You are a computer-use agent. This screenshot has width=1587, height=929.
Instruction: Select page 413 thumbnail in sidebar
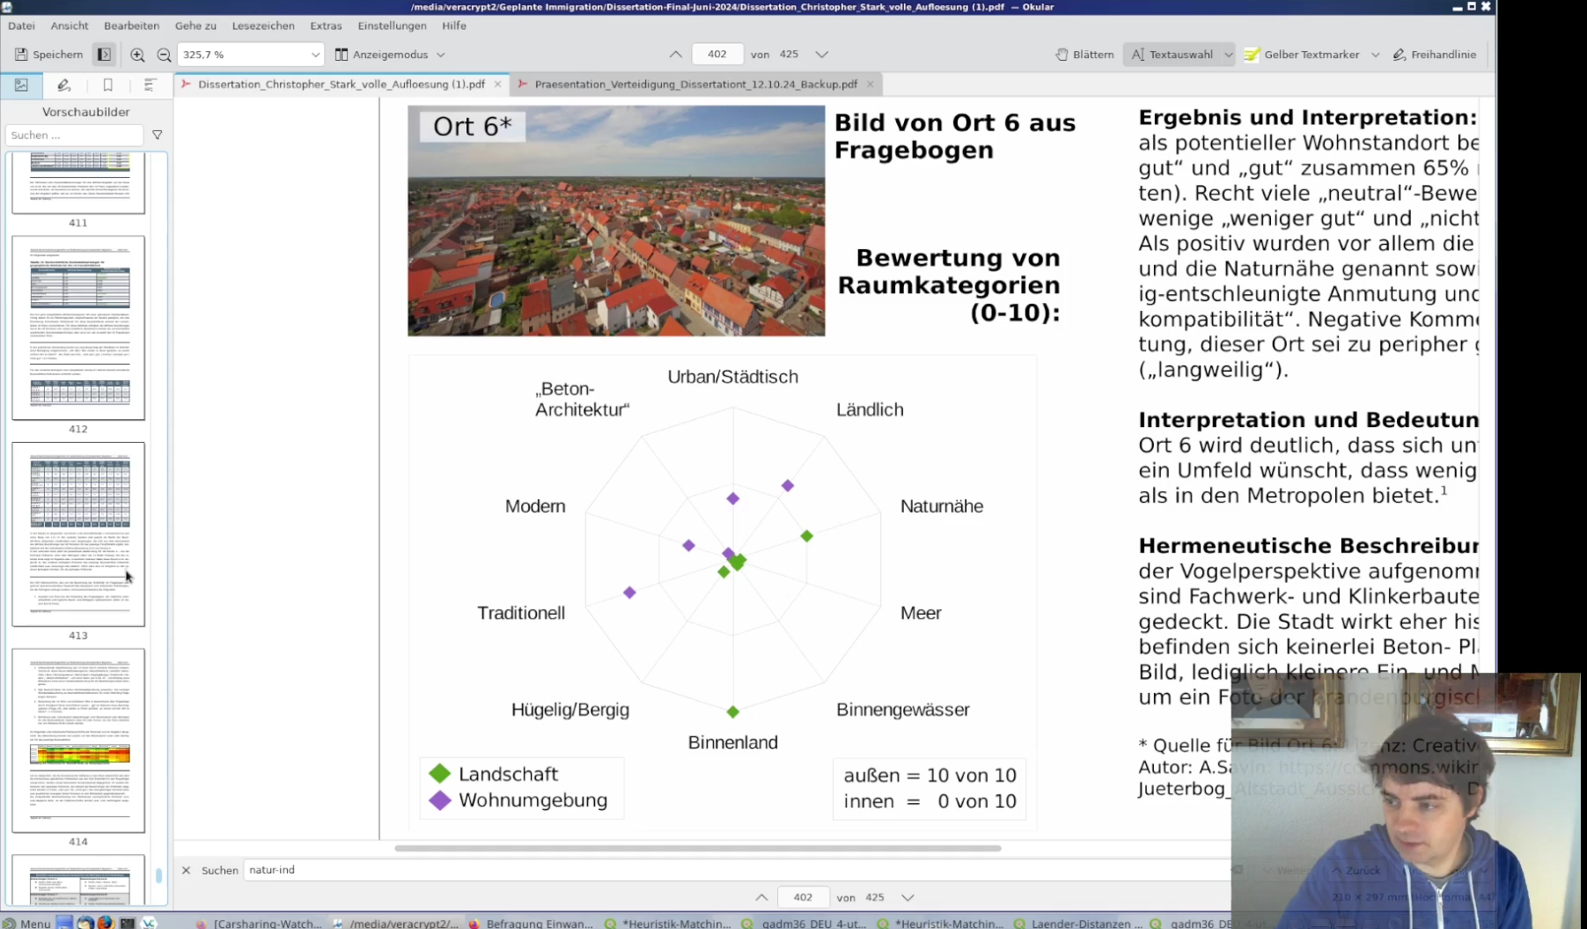point(78,535)
